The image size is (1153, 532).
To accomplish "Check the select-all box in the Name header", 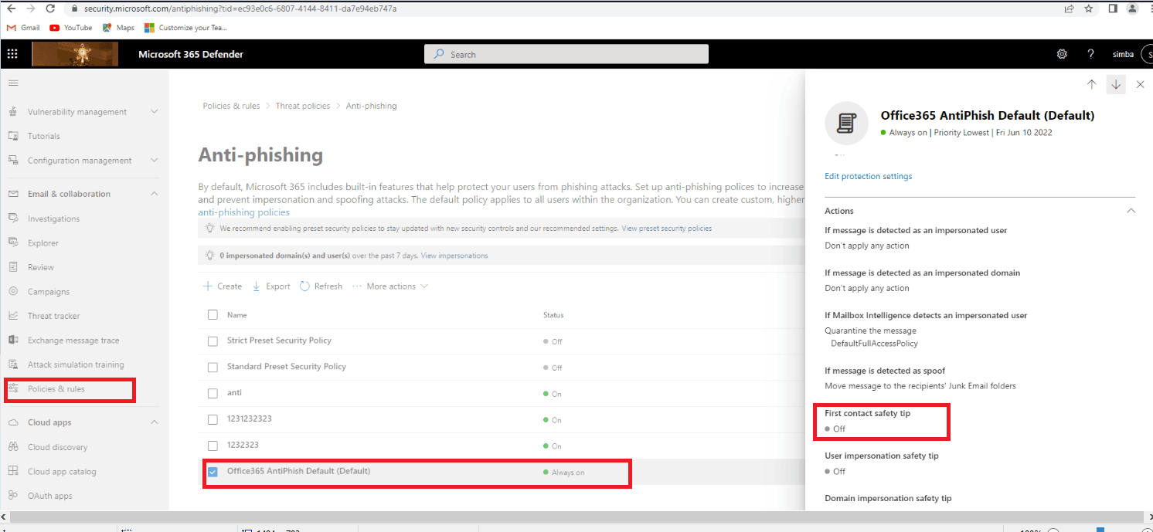I will point(213,314).
